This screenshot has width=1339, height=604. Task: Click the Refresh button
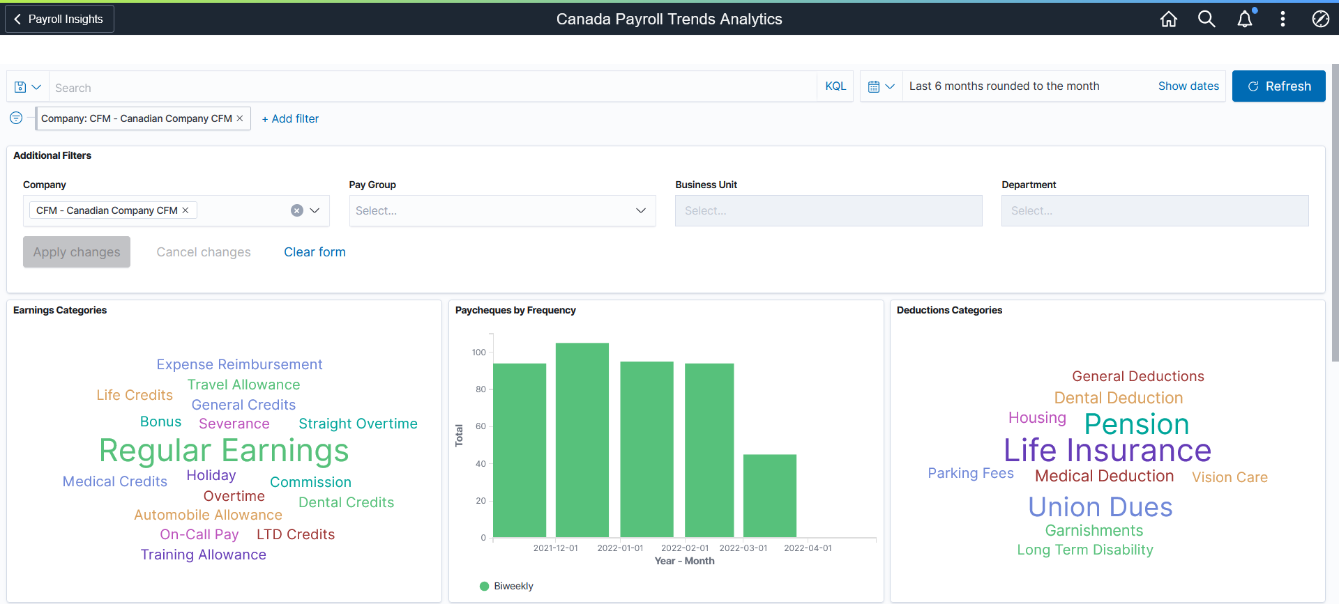1278,86
